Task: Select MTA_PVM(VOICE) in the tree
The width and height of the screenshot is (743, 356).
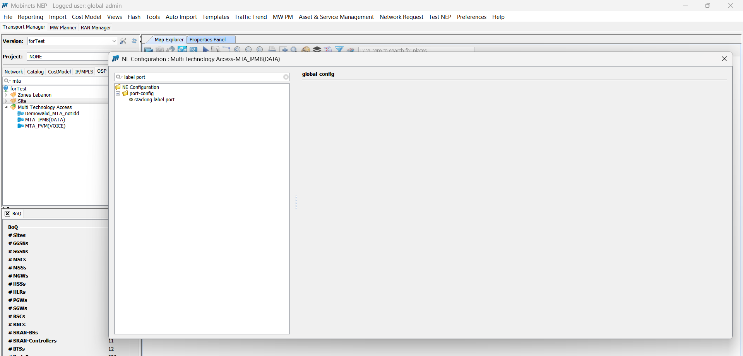Action: (45, 126)
